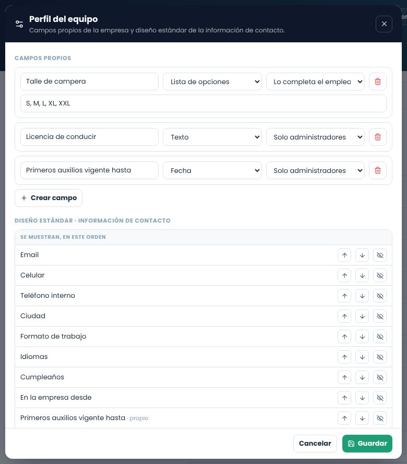This screenshot has width=407, height=464.
Task: Hide the Idiomas field
Action: coord(380,357)
